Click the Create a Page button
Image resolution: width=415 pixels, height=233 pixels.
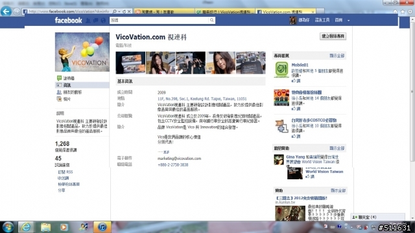(x=333, y=36)
